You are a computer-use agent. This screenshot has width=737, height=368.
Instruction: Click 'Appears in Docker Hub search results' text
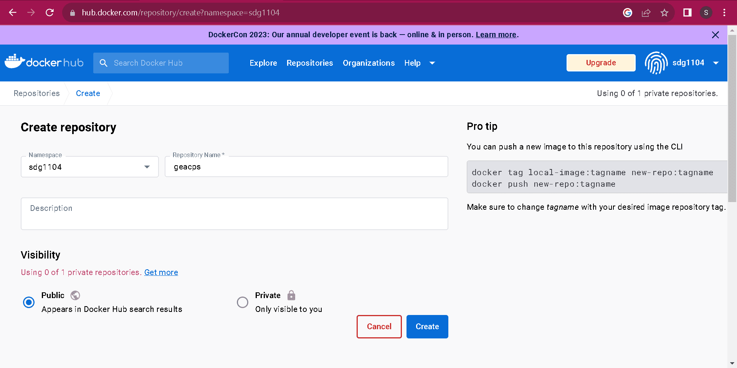point(112,309)
